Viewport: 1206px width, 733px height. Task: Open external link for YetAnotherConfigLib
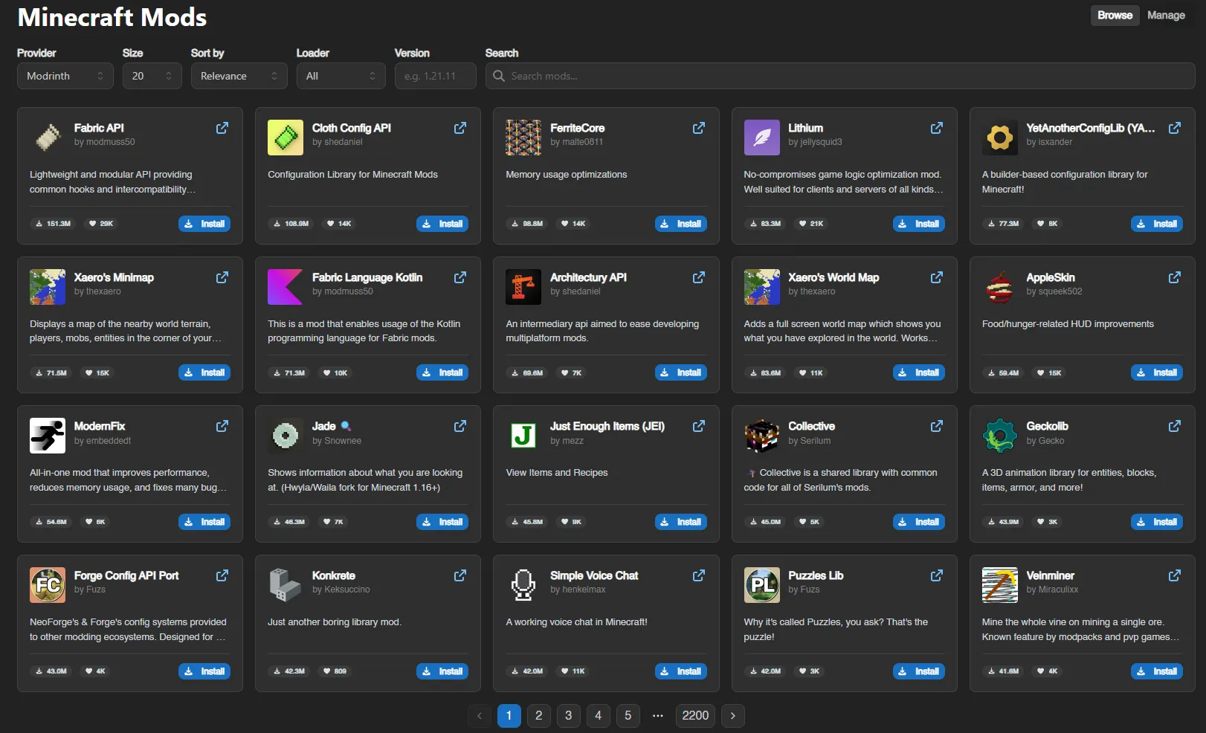1175,128
